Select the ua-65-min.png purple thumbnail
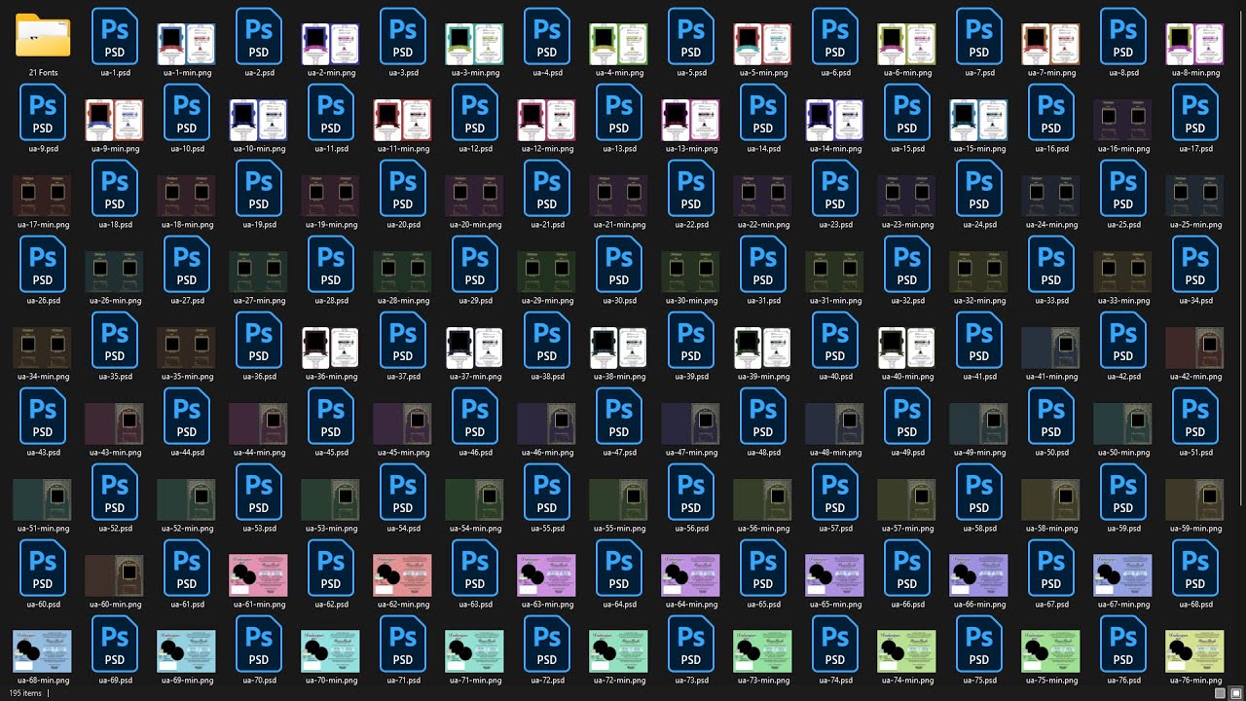Screen dimensions: 1246x701 coord(835,575)
